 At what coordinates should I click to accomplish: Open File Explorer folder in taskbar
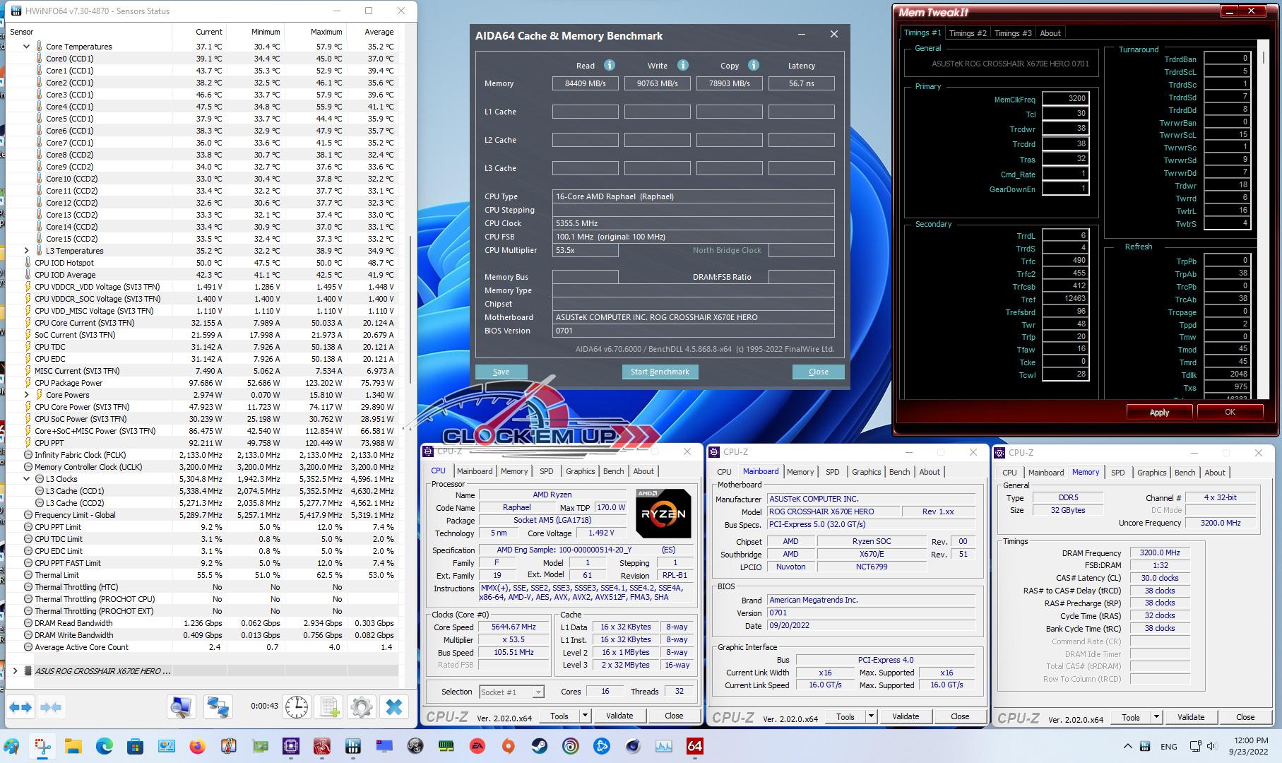tap(73, 746)
